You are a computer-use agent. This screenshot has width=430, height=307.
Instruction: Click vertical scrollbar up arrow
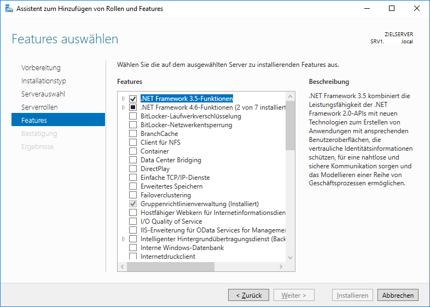point(290,96)
